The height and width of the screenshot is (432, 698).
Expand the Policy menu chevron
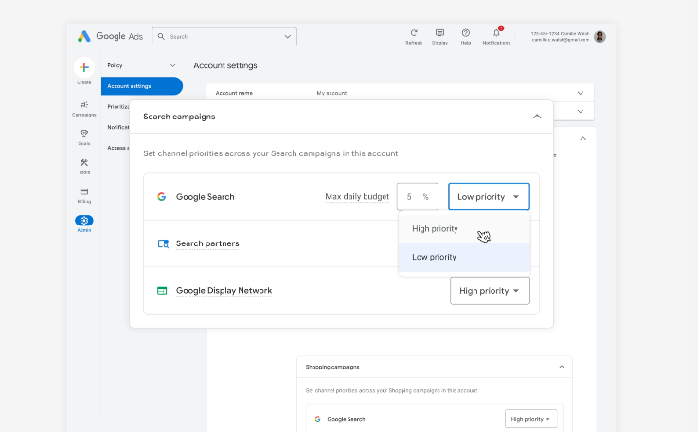point(172,65)
